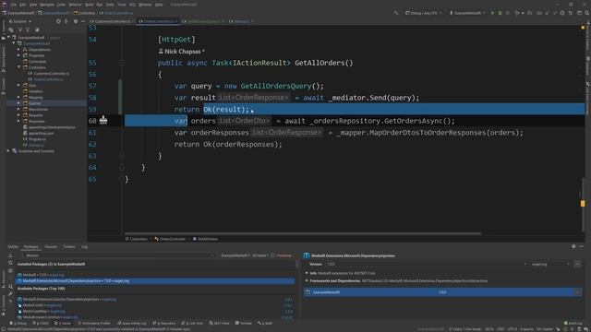Hide the Solution explorer panel with minus icon
Image resolution: width=591 pixels, height=332 pixels.
pyautogui.click(x=83, y=21)
